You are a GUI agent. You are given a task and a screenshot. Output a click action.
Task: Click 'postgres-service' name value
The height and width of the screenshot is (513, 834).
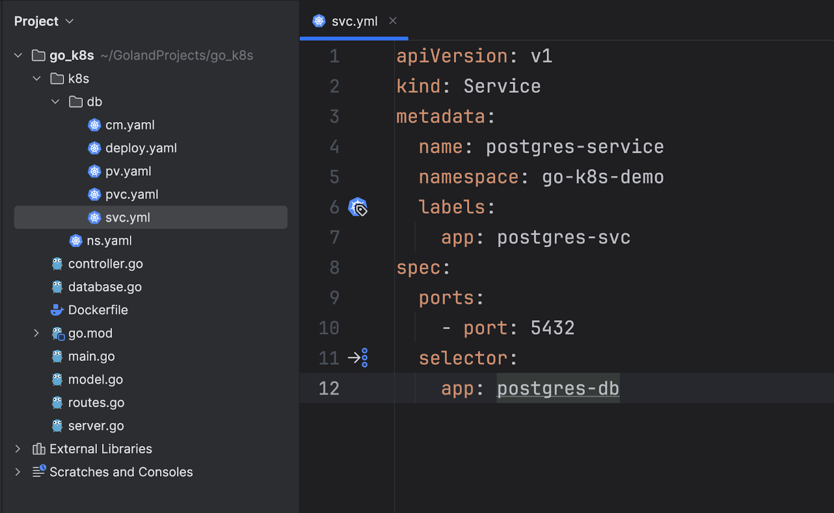575,146
